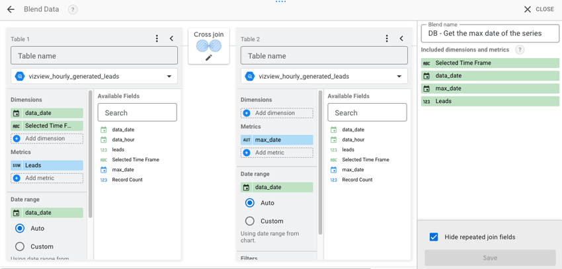Select Custom date range in Table 2
This screenshot has height=269, width=562.
249,221
